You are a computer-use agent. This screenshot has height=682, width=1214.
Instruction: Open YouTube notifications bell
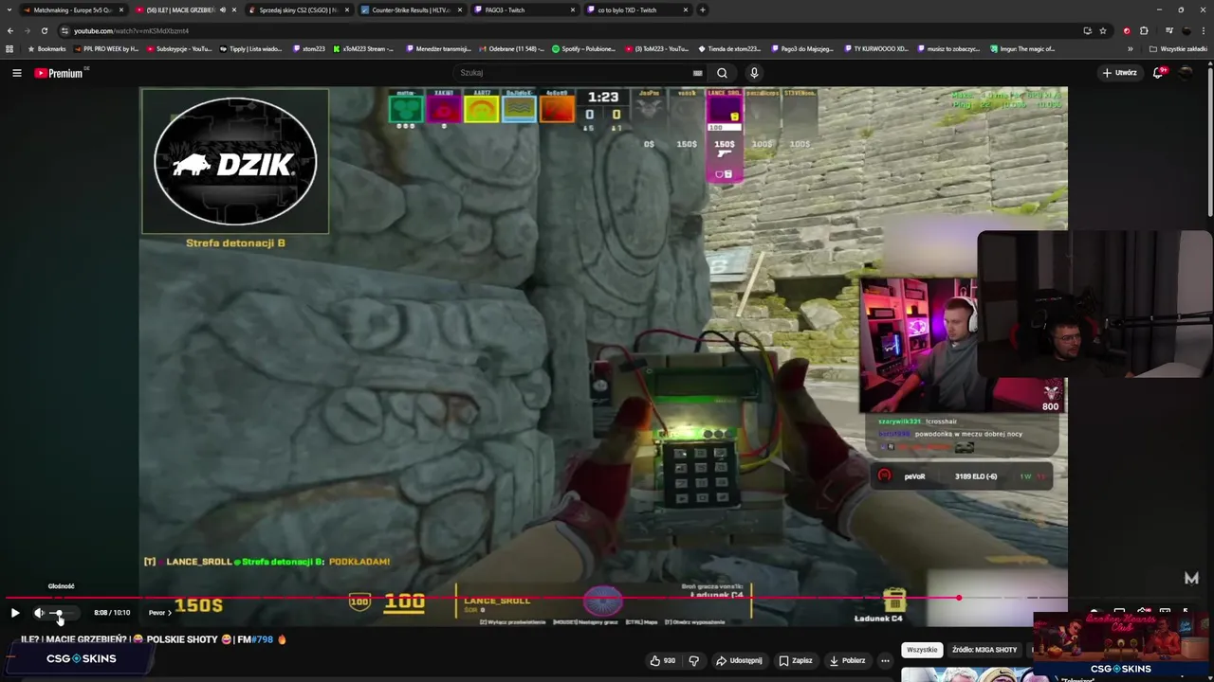point(1159,73)
